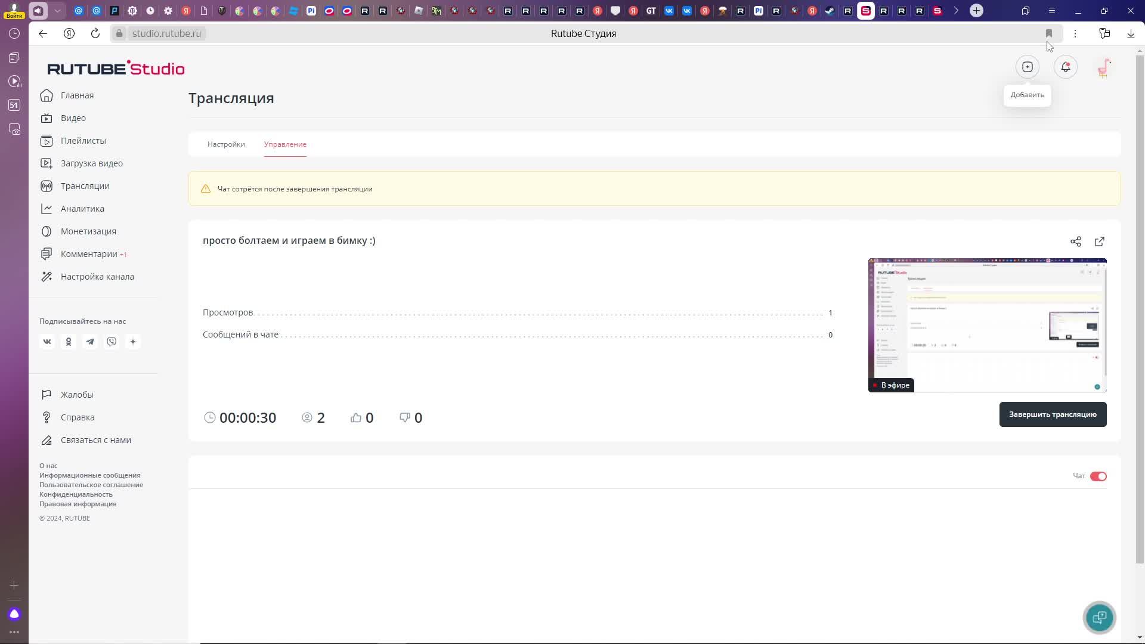This screenshot has width=1145, height=644.
Task: Open the Telegram social icon
Action: [x=90, y=342]
